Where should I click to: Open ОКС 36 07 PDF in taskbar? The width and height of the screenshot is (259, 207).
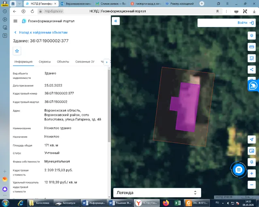[197, 203]
